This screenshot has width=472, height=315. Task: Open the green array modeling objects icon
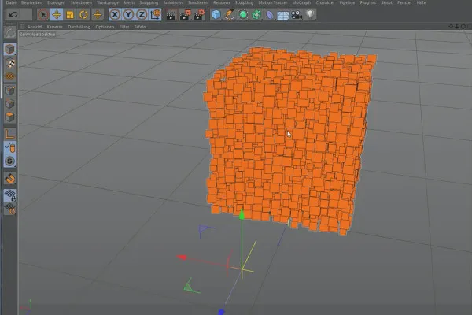[256, 14]
